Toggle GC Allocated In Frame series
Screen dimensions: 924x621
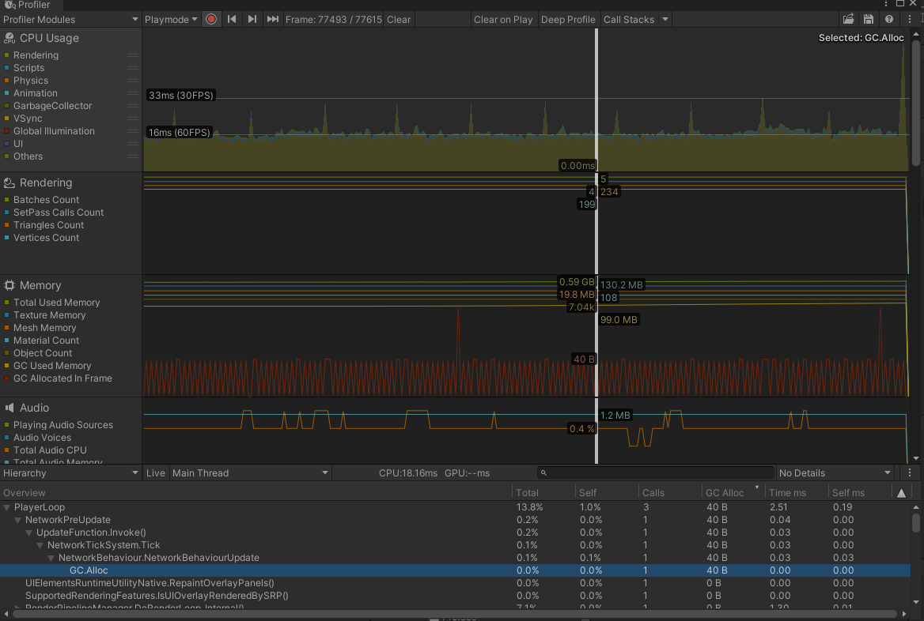(x=6, y=378)
